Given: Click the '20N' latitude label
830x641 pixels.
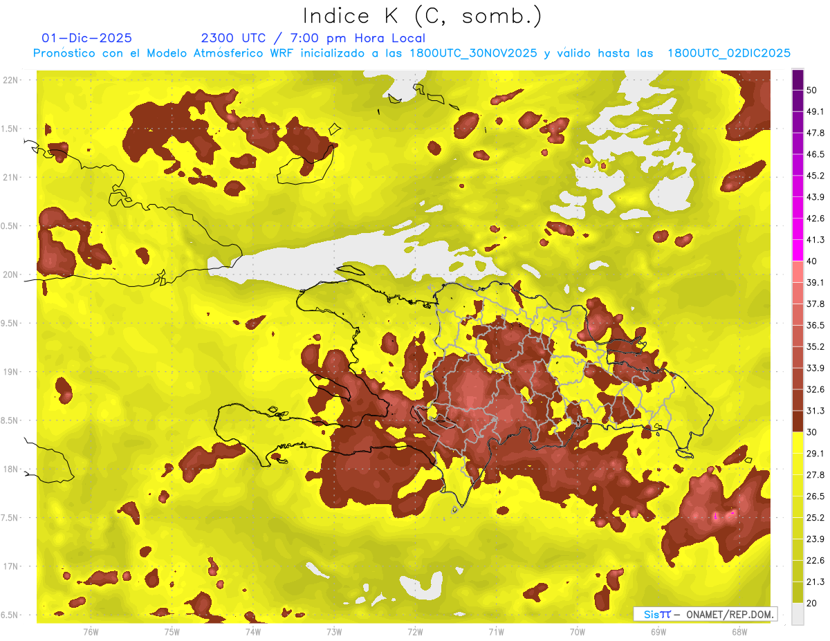Looking at the screenshot, I should point(10,275).
